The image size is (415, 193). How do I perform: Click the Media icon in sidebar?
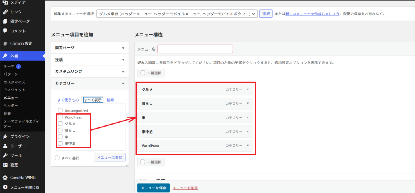(x=5, y=2)
